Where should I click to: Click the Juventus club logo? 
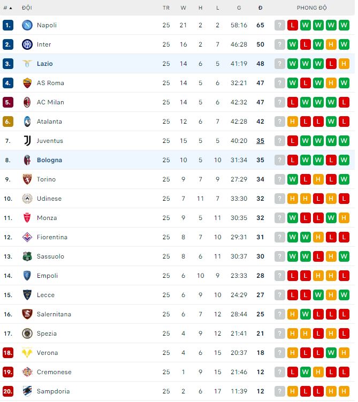pos(27,141)
